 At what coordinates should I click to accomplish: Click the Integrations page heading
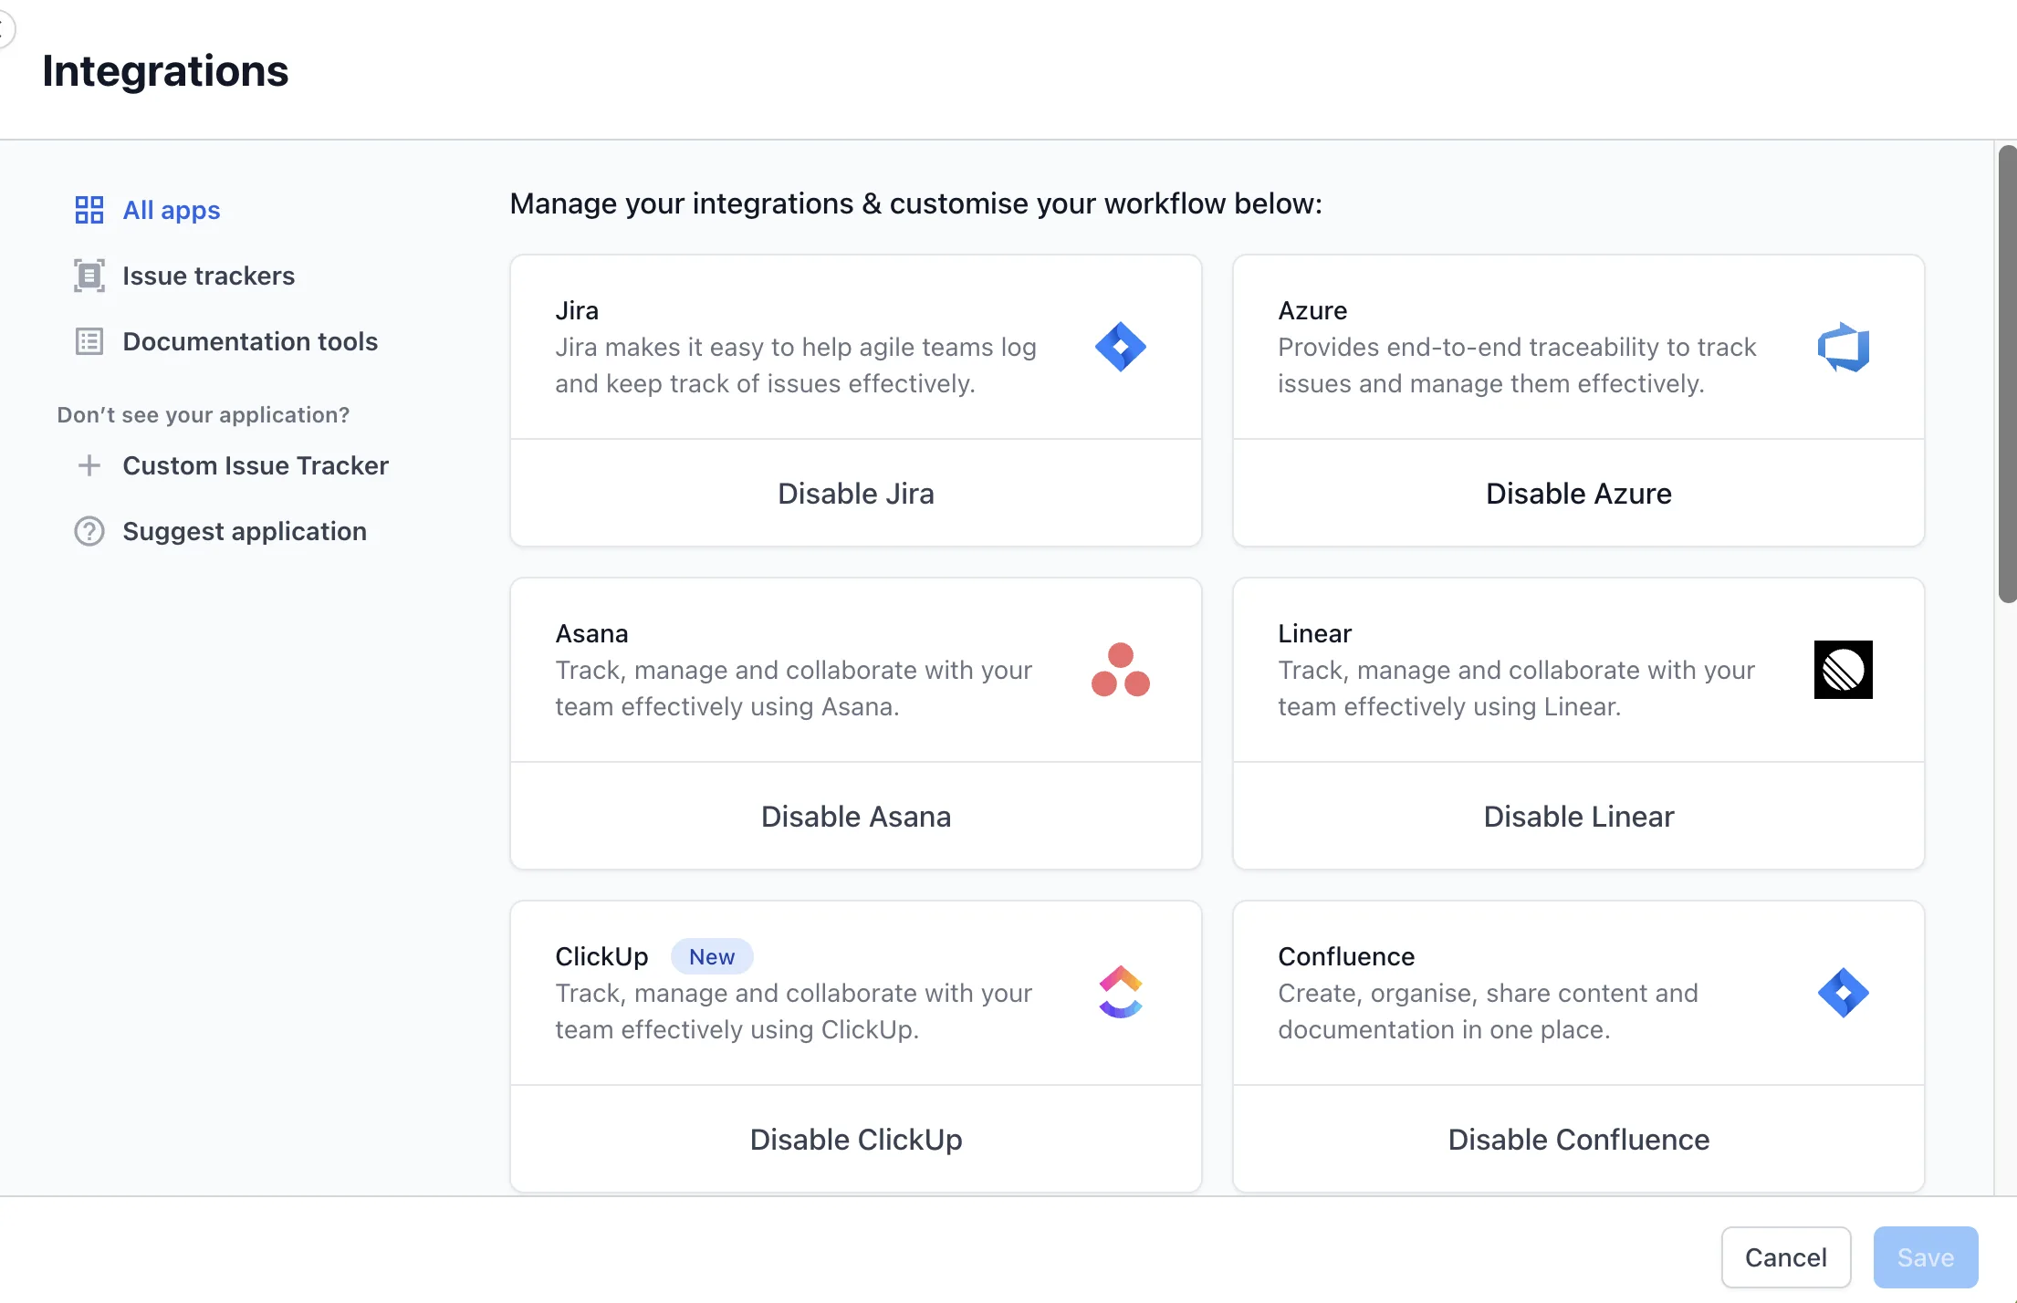(165, 70)
